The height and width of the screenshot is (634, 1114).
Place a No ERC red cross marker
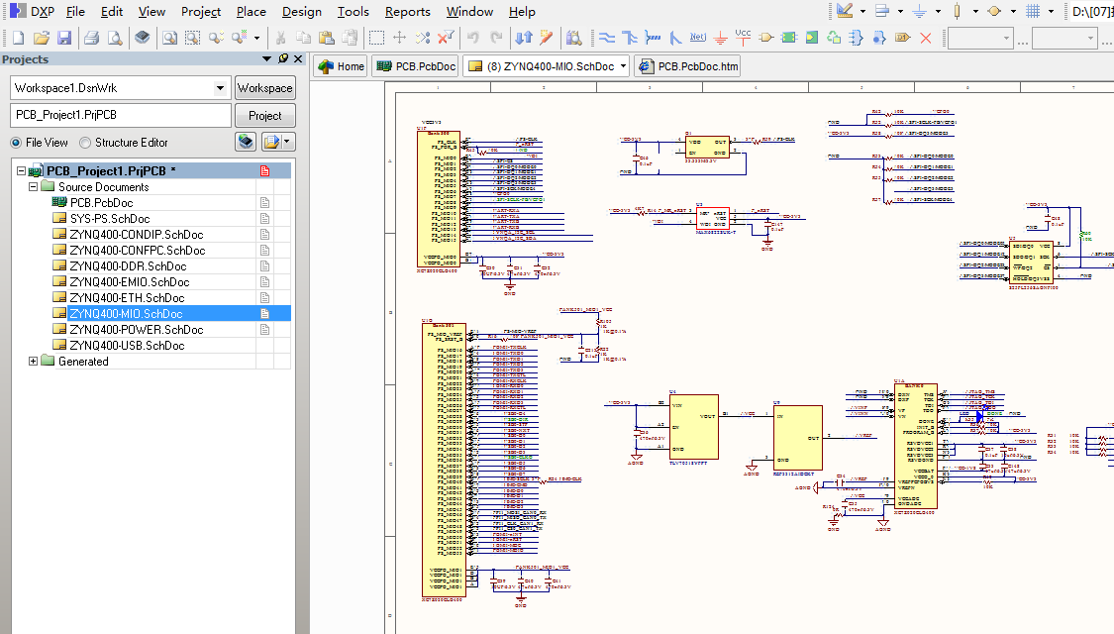[926, 38]
